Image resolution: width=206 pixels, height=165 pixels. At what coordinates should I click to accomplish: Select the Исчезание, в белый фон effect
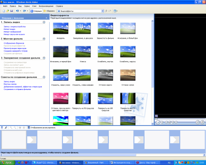tap(128, 28)
